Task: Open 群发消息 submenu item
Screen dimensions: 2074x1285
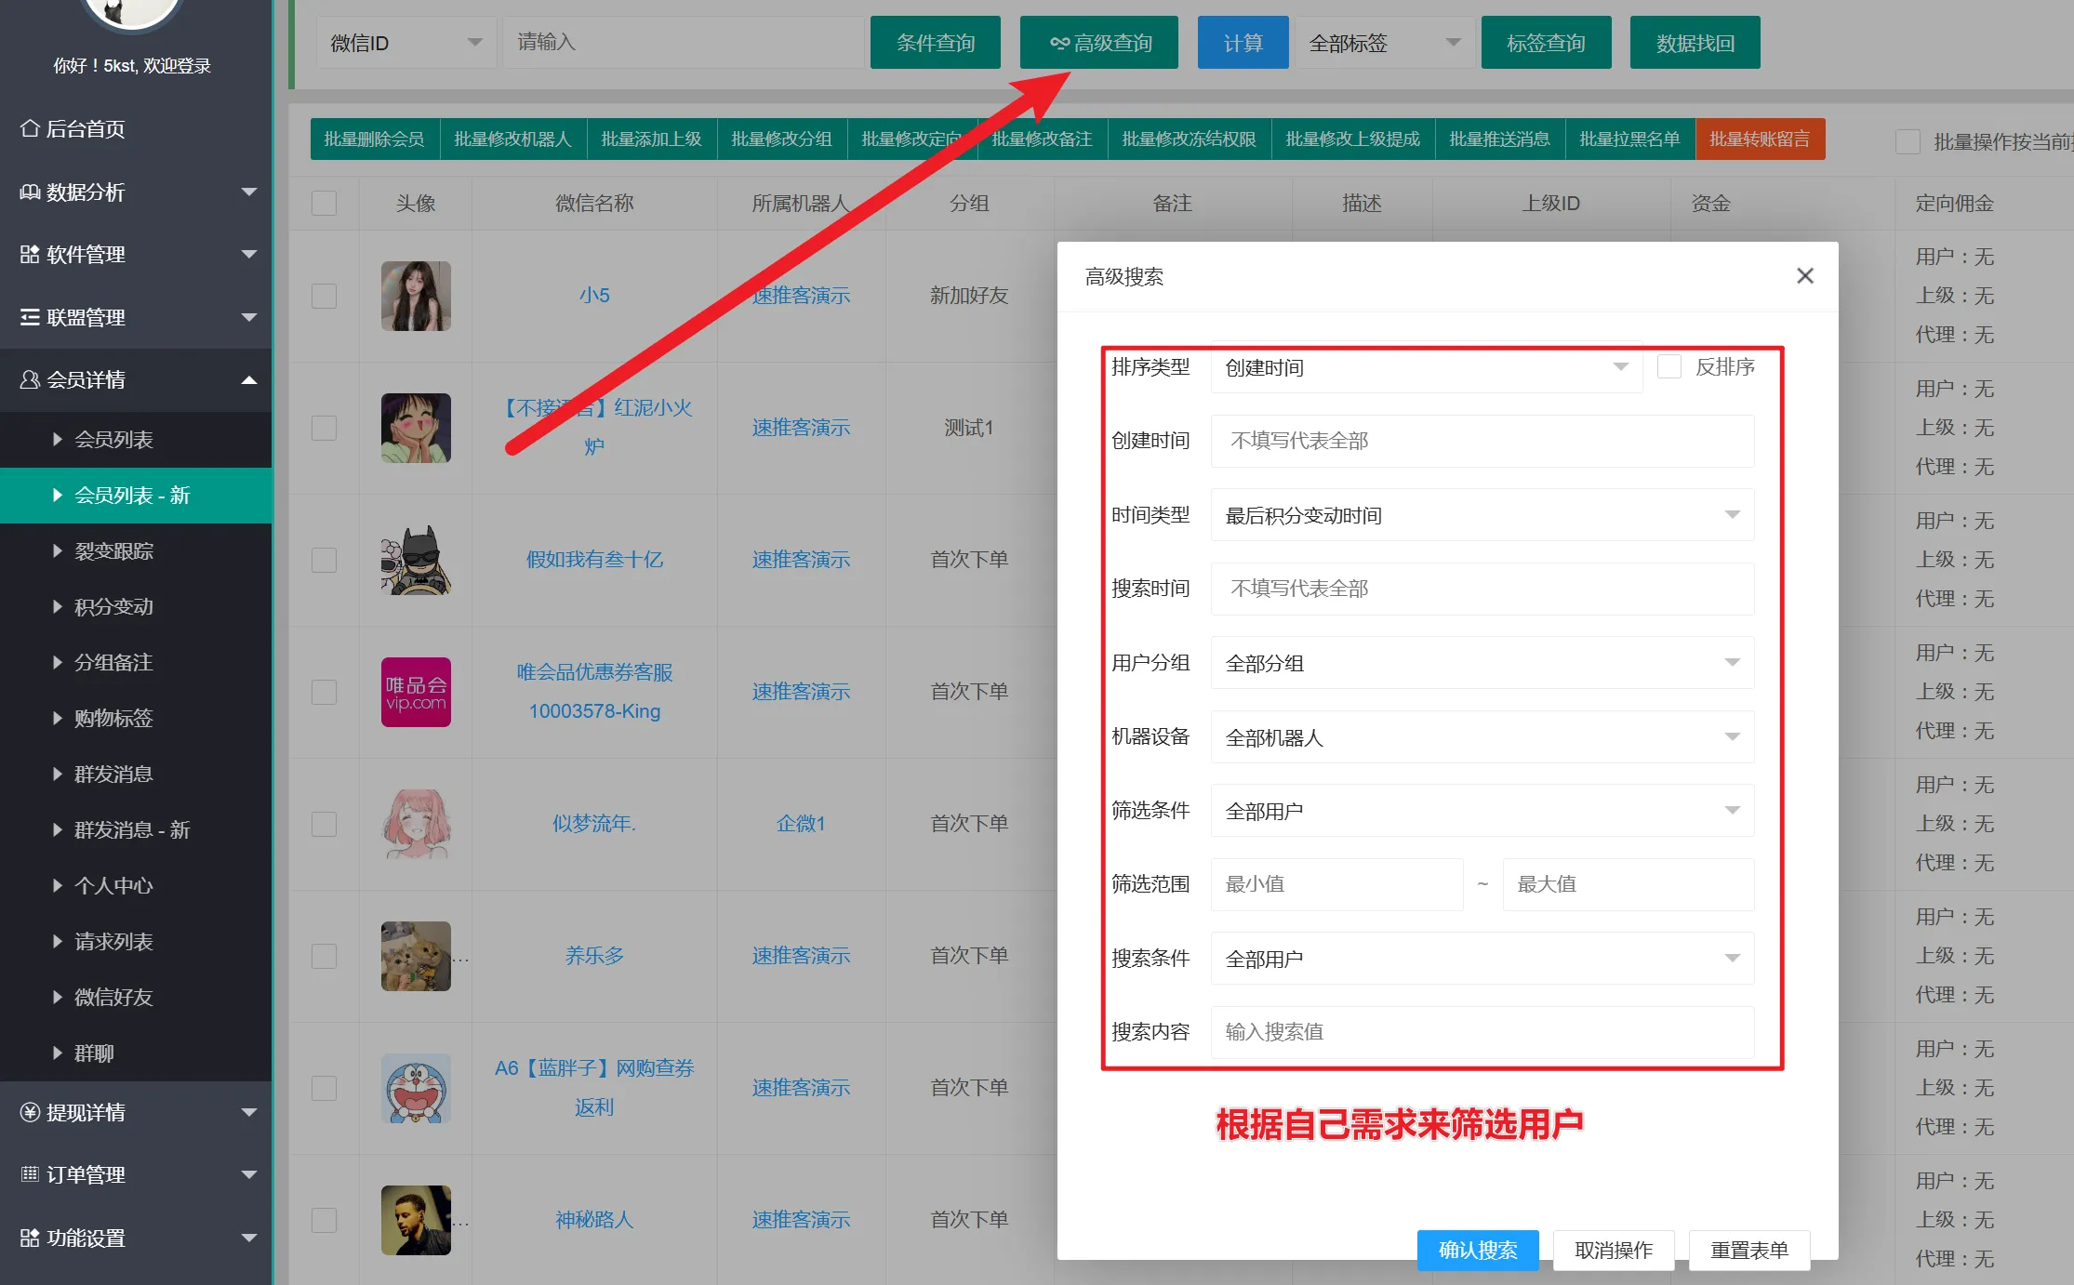Action: click(x=136, y=775)
